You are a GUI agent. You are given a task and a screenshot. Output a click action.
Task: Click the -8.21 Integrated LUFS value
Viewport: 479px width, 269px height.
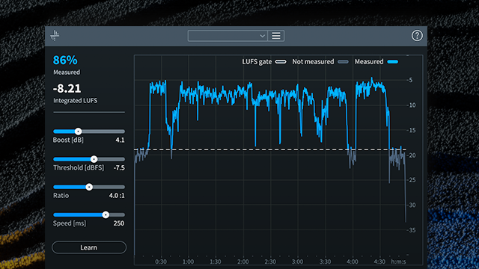(67, 88)
